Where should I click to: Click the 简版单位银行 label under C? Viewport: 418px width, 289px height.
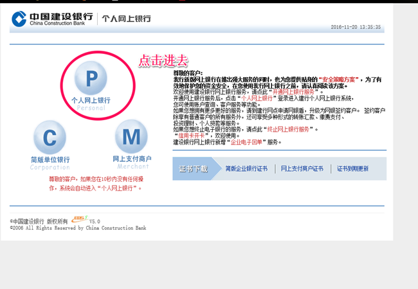coord(50,160)
